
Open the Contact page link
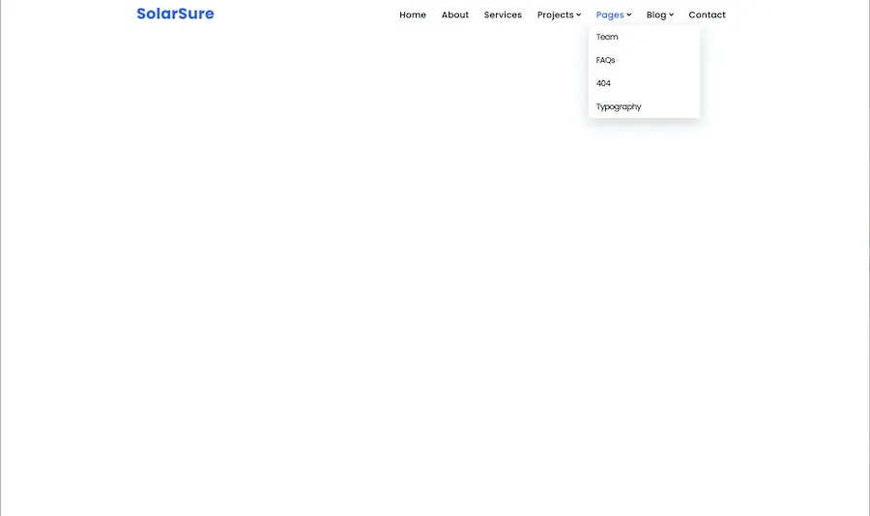(707, 15)
